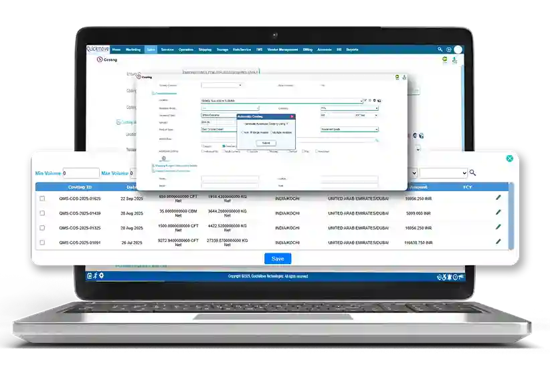Viewport: 550px width, 381px height.
Task: Click the green save icon on Costing page
Action: pyautogui.click(x=445, y=60)
